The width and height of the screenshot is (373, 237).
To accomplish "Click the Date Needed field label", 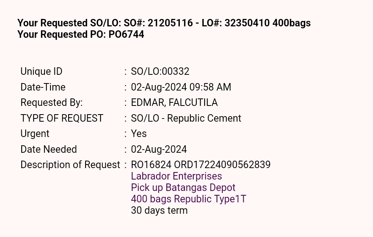I will [x=48, y=150].
